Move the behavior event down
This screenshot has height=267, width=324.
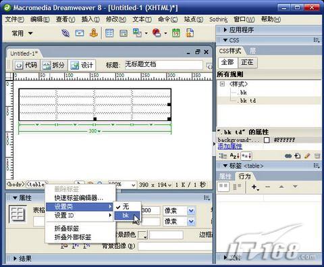pyautogui.click(x=295, y=187)
